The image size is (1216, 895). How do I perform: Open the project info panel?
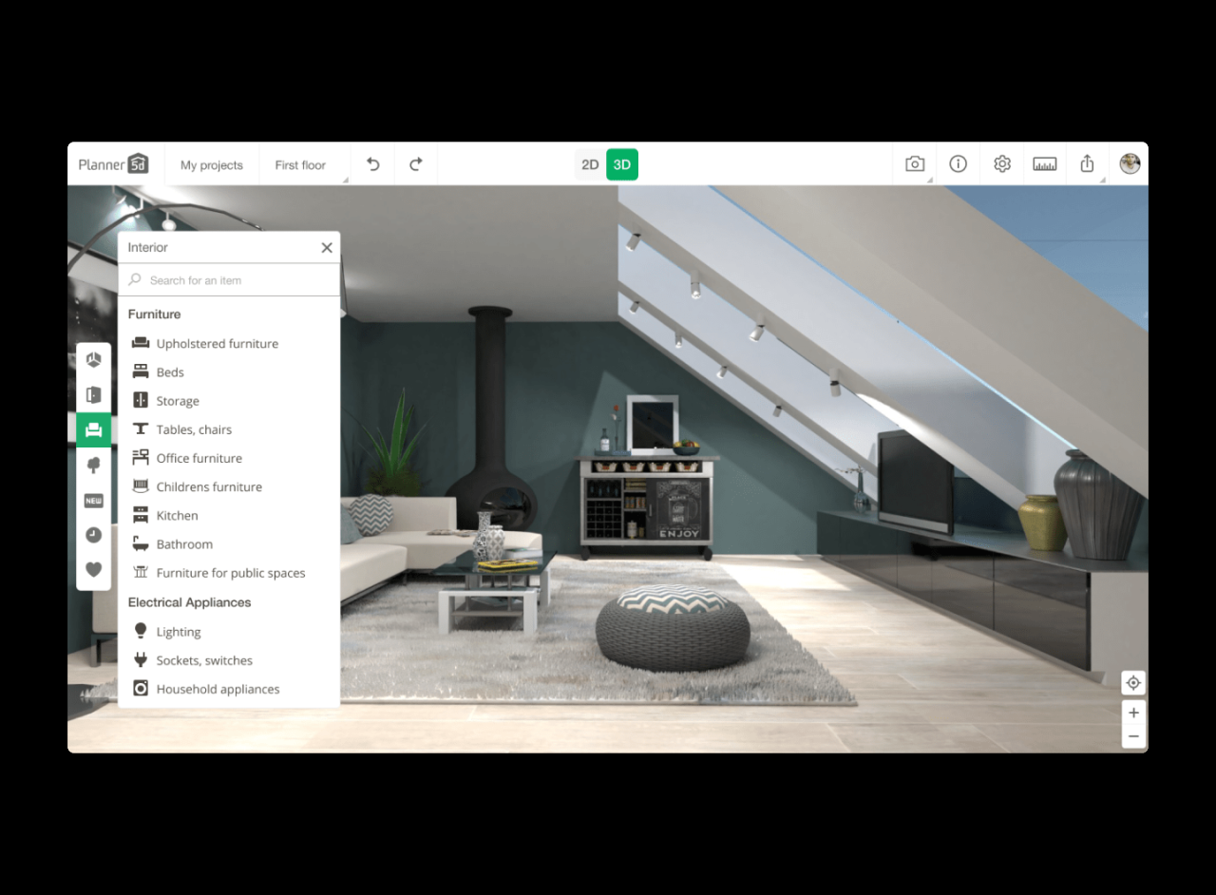tap(958, 163)
